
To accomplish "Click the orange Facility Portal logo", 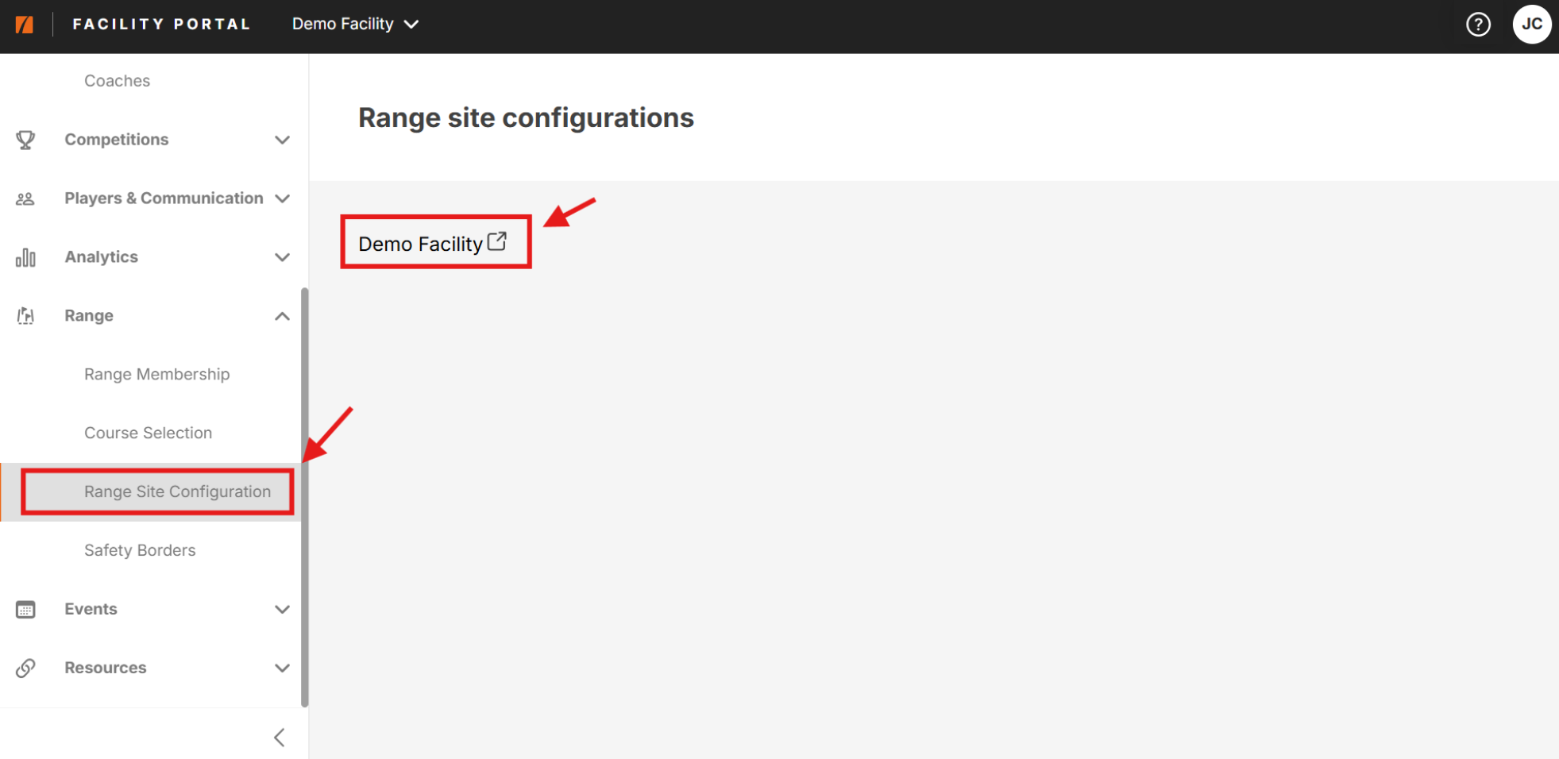I will pos(25,25).
